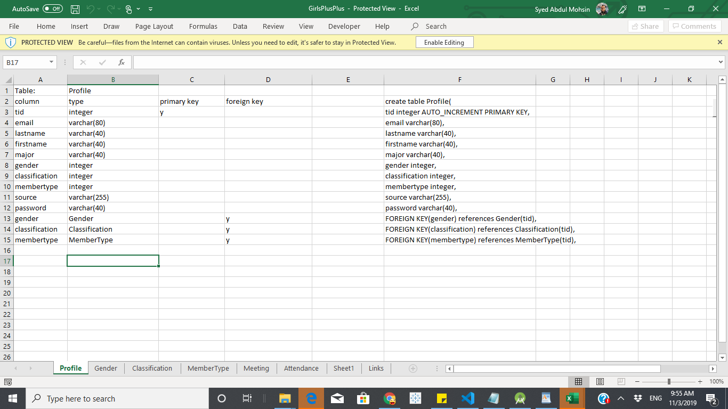The image size is (728, 409).
Task: Select the Data ribbon tab
Action: click(240, 26)
